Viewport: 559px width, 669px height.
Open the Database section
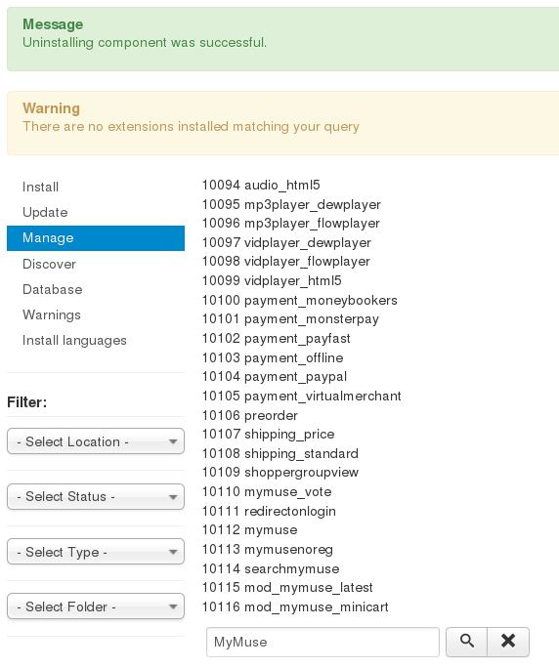pos(52,289)
